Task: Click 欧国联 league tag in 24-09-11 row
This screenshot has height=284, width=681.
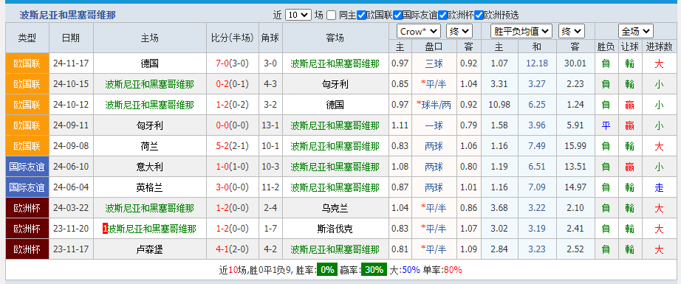Action: pos(27,125)
